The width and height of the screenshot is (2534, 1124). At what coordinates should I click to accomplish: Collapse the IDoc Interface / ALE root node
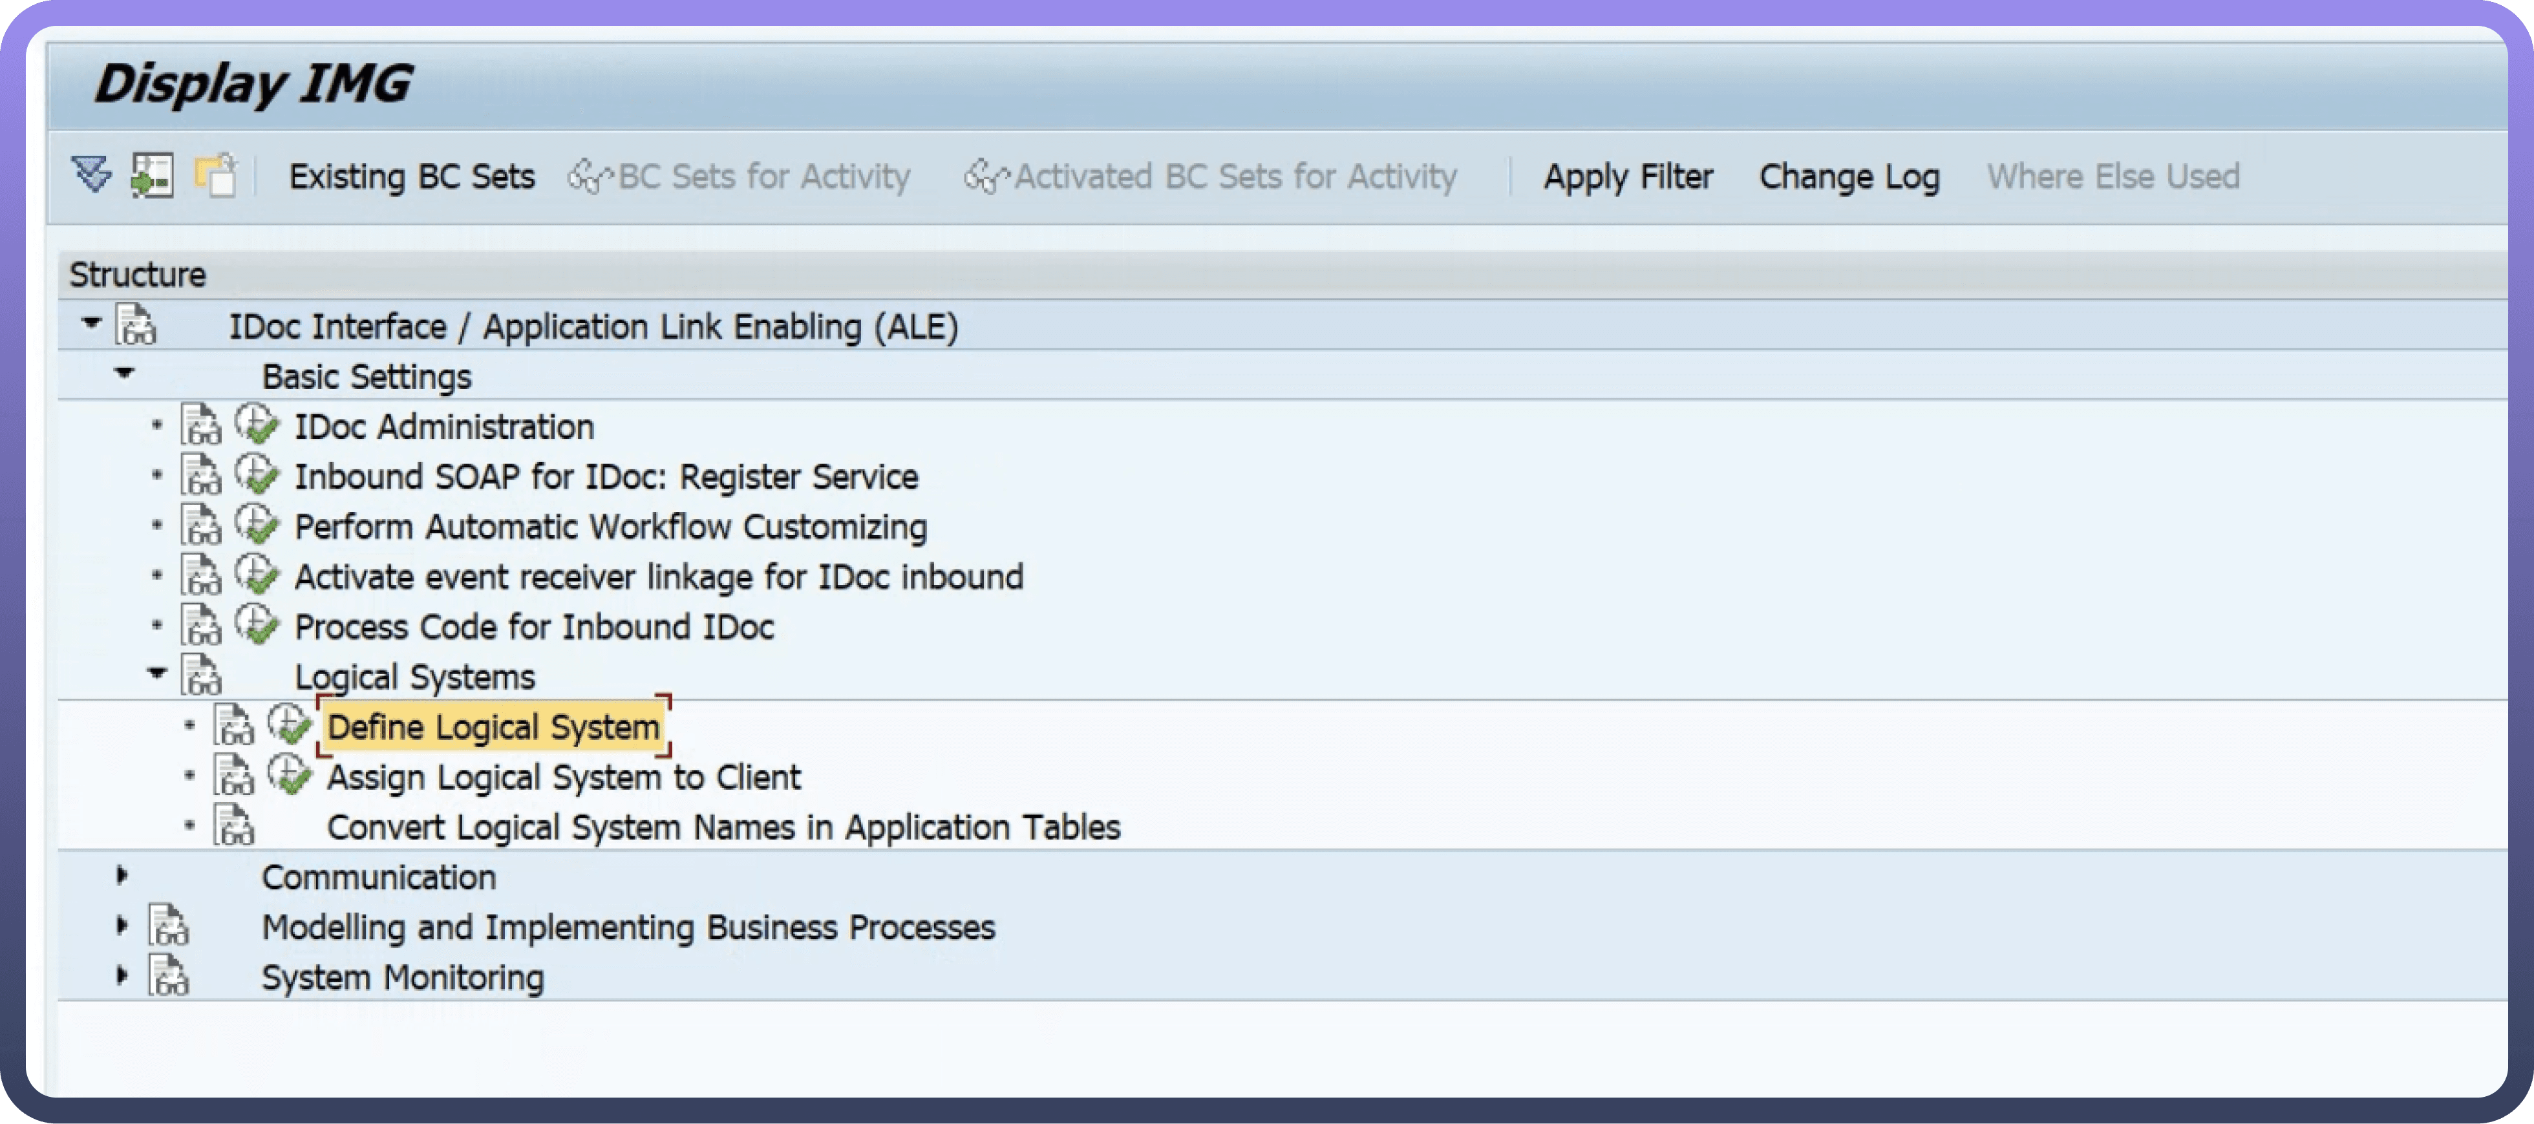[x=92, y=323]
